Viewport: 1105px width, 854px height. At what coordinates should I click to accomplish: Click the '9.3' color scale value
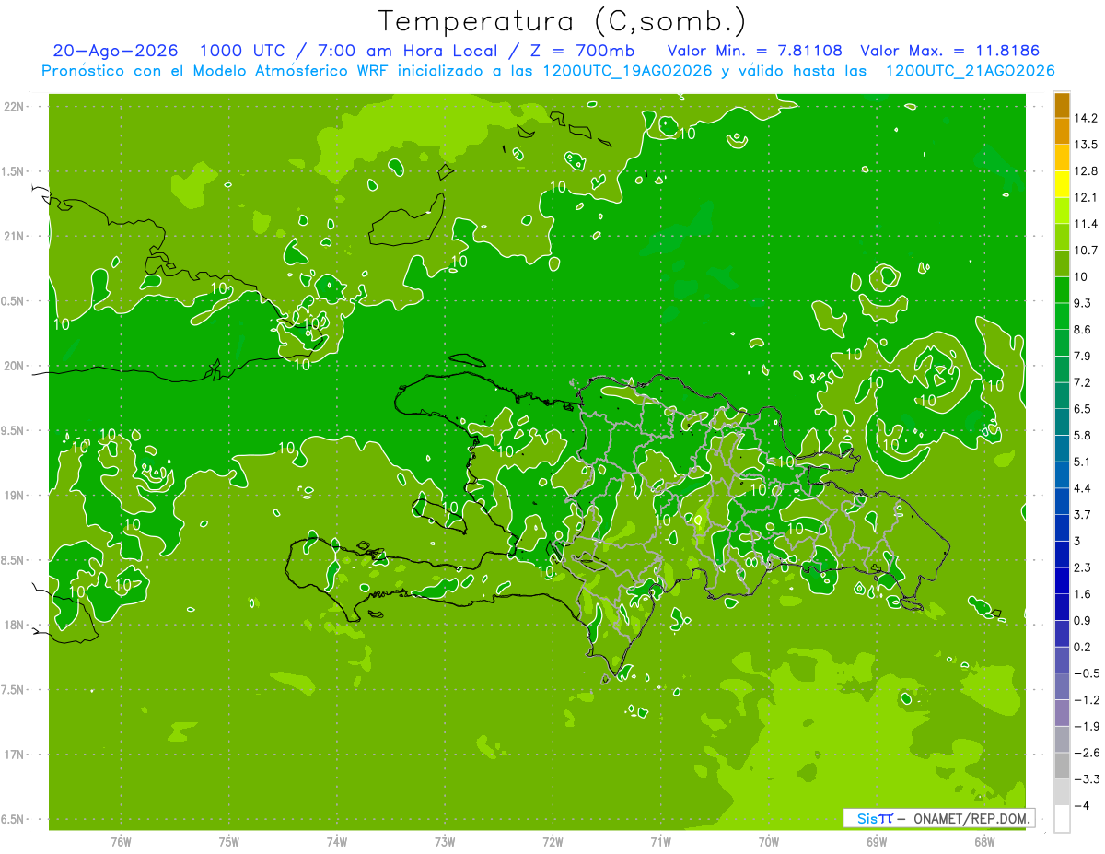[x=1082, y=303]
